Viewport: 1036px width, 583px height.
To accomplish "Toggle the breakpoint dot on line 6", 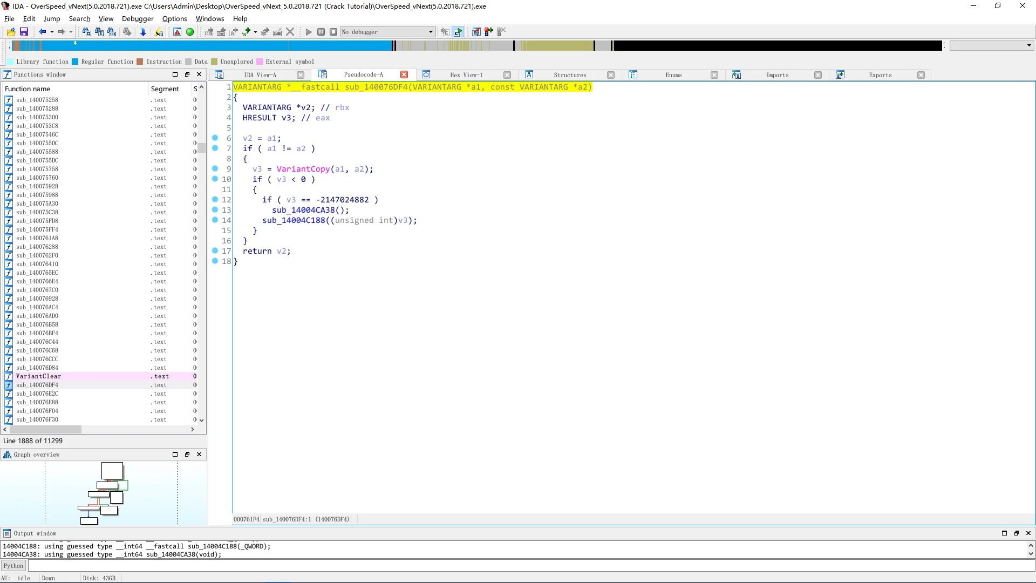I will point(215,138).
